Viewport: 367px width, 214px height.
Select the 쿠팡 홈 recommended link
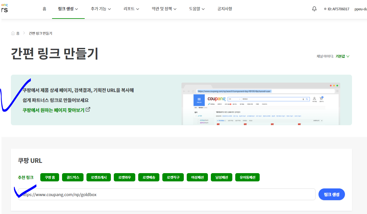tap(50, 177)
